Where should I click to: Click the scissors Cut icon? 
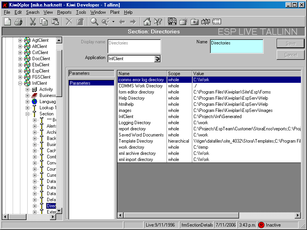tap(33, 21)
